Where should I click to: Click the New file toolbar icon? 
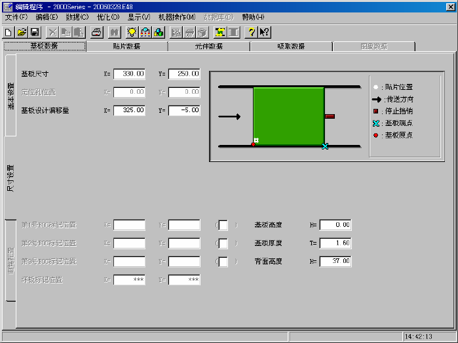(9, 32)
